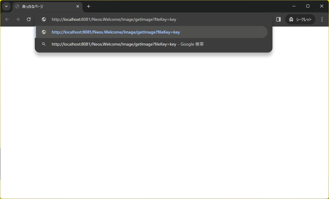Click the address bar URL text

coord(114,20)
